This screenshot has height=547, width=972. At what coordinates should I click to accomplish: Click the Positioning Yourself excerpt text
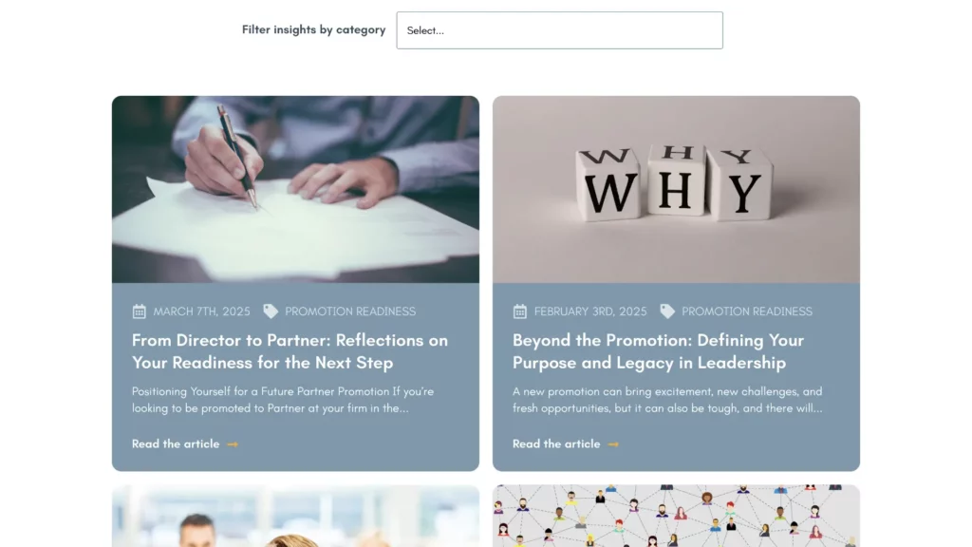pyautogui.click(x=283, y=400)
